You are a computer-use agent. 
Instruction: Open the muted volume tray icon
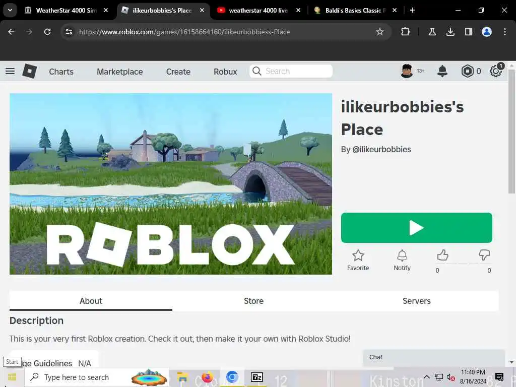[x=450, y=377]
